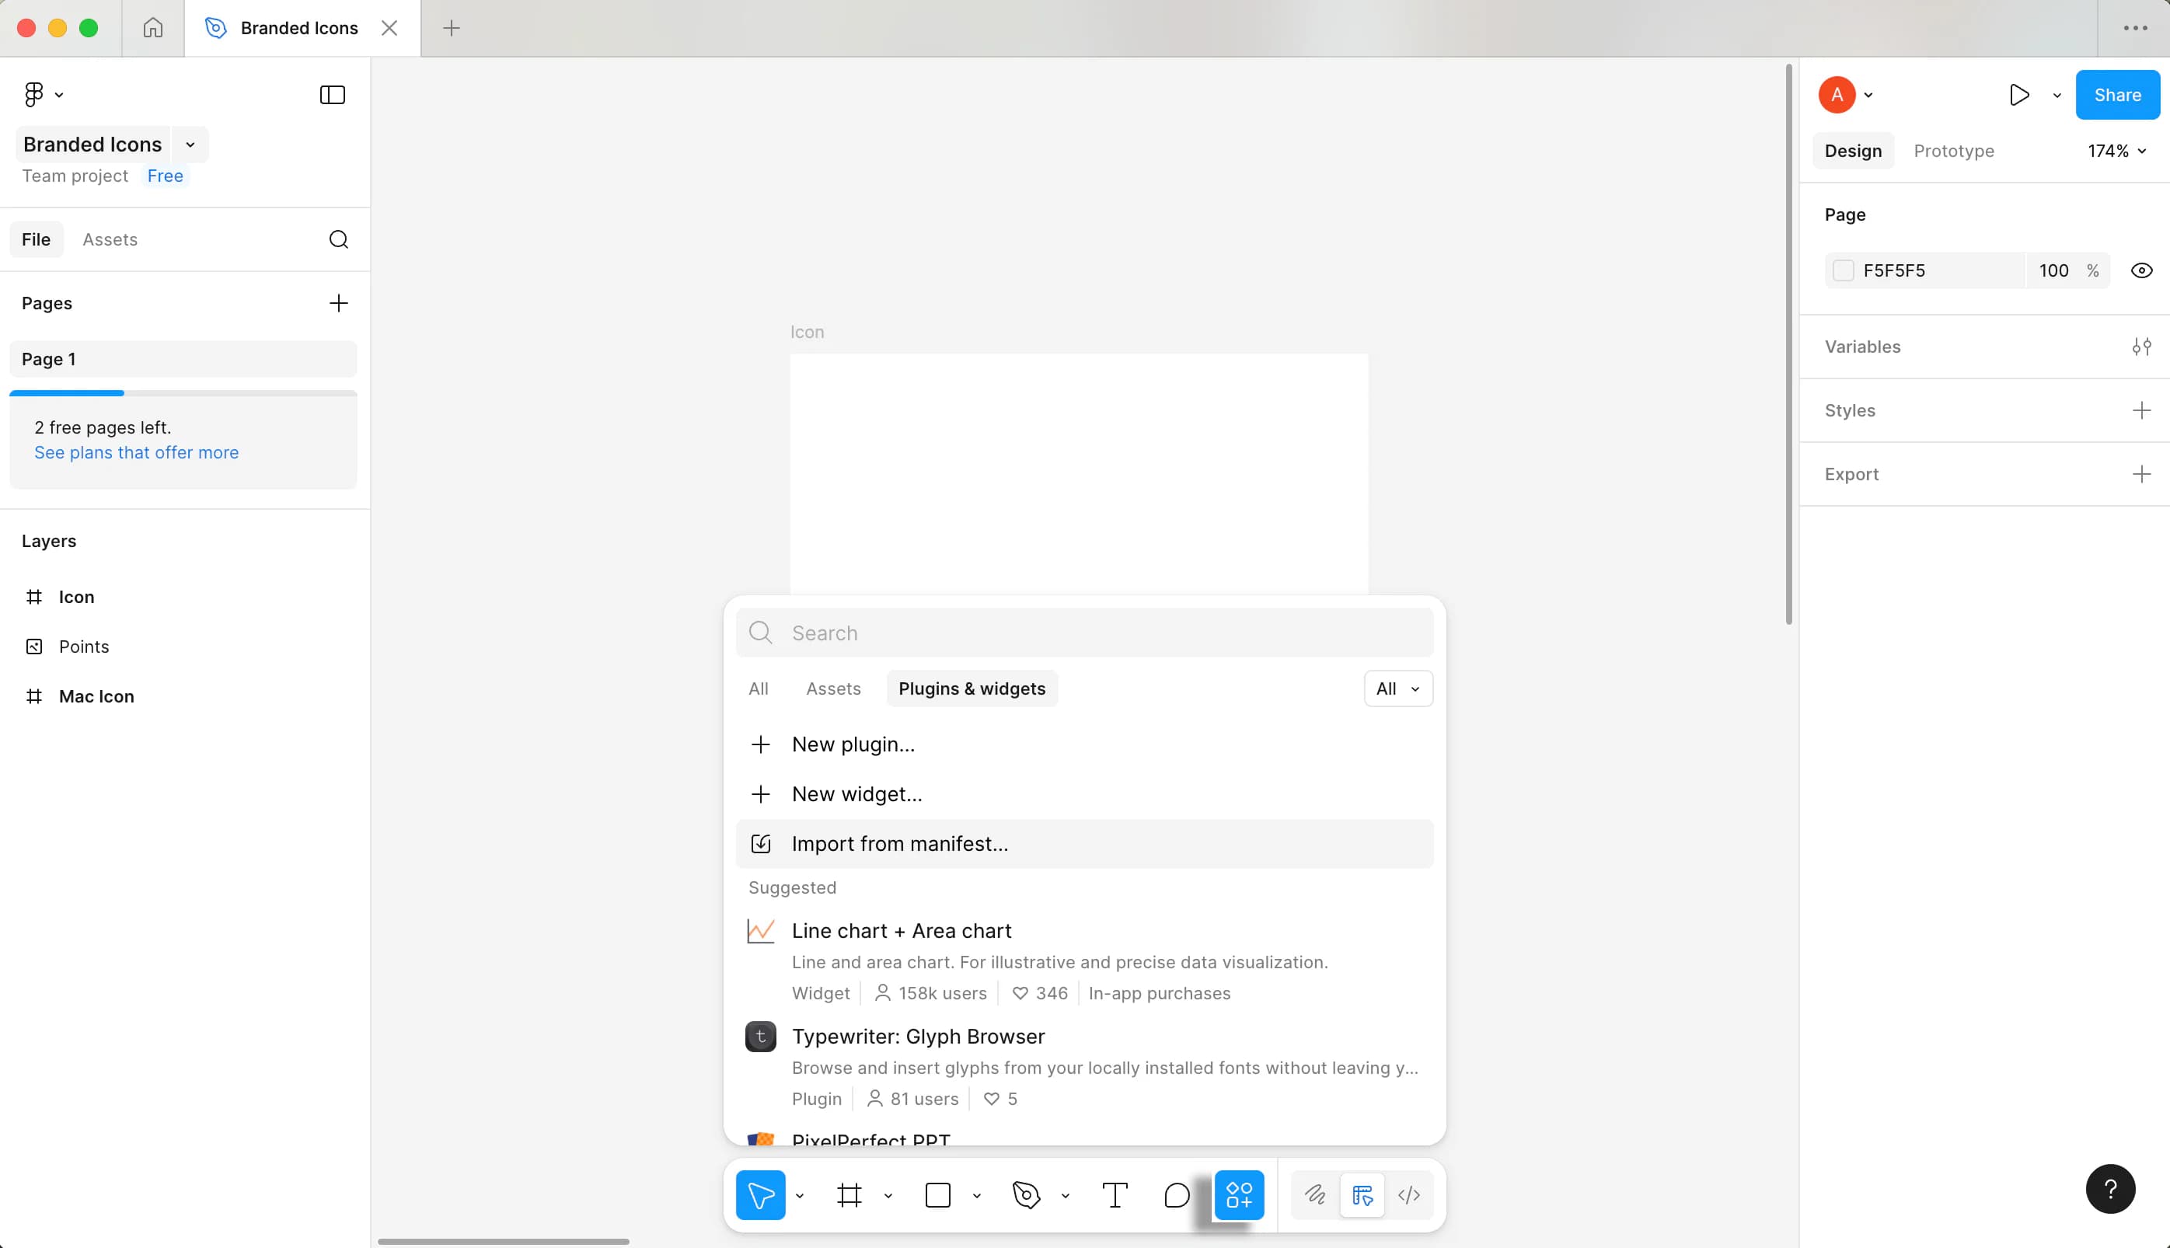Add a new page with plus

pyautogui.click(x=339, y=302)
